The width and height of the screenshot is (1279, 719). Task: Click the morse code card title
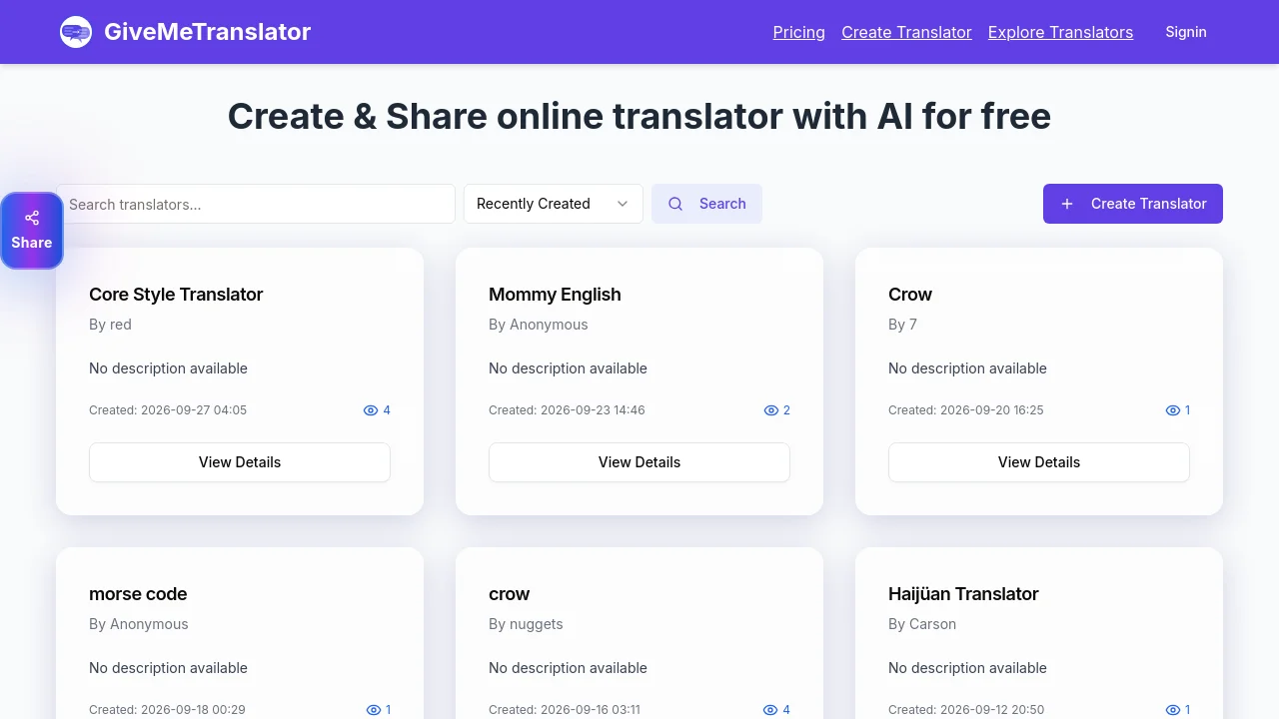pos(138,594)
